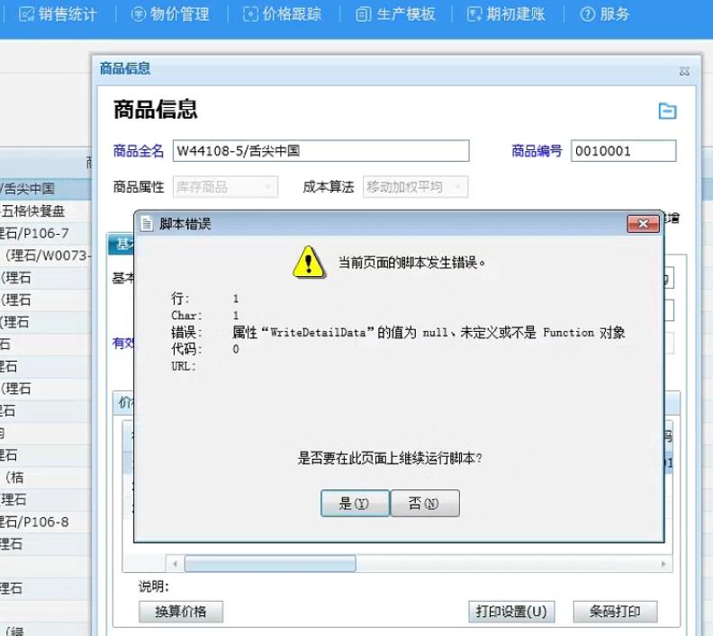Screen dimensions: 713x636
Task: Click the scrollbar right arrow
Action: pos(663,564)
